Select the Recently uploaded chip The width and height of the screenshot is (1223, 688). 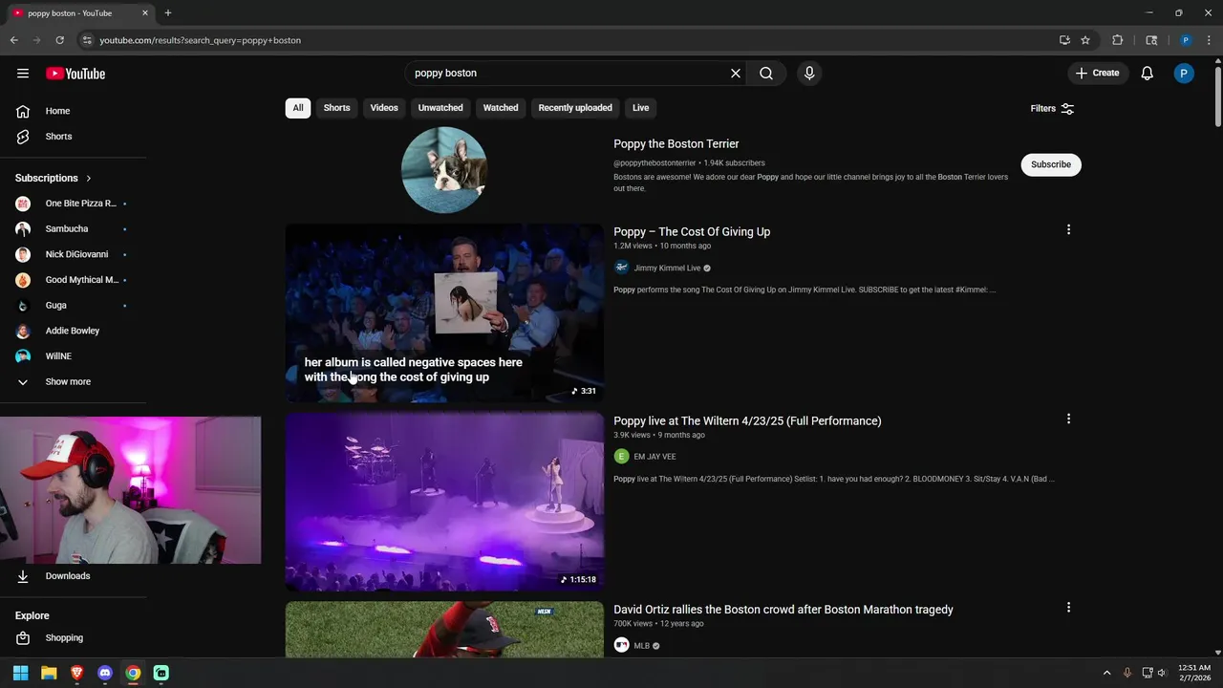click(575, 108)
